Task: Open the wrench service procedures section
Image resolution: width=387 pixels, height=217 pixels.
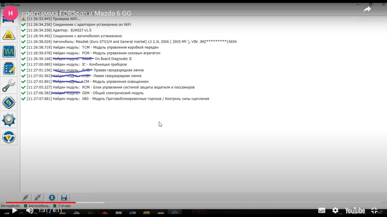Action: [9, 85]
